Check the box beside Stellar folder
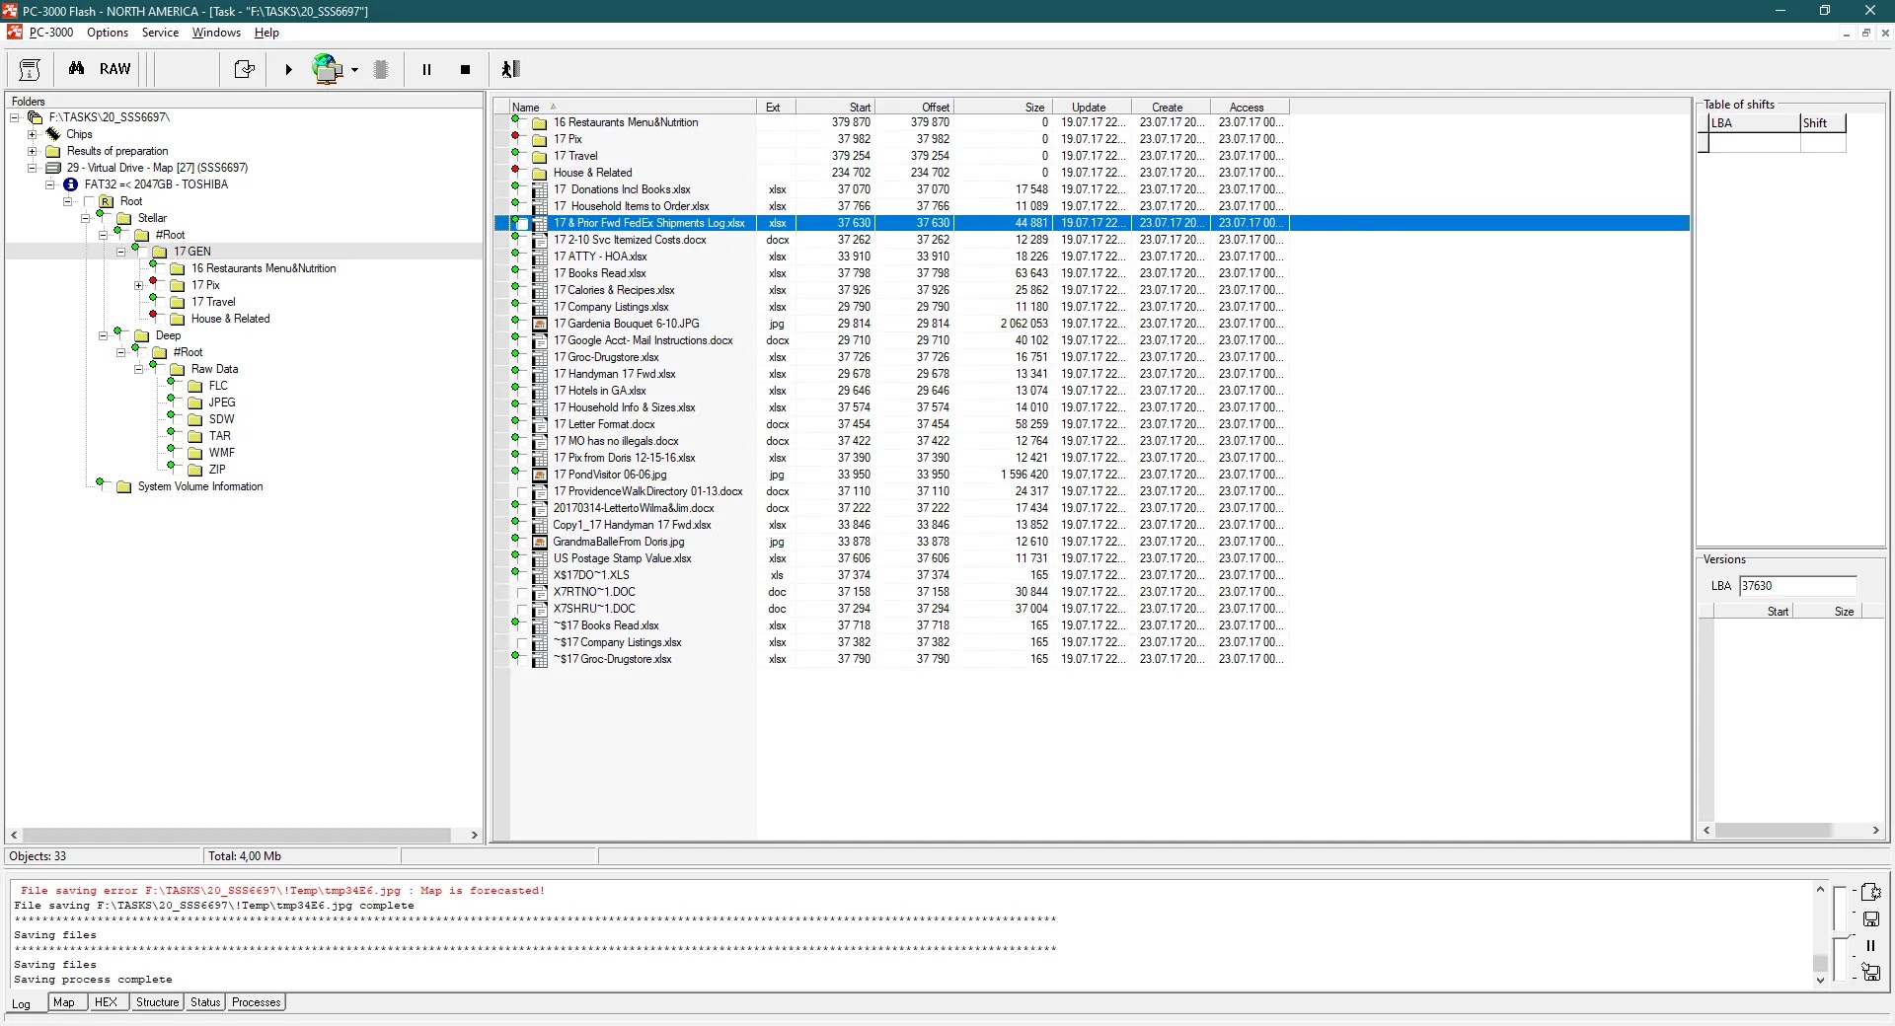This screenshot has width=1895, height=1026. tap(107, 218)
